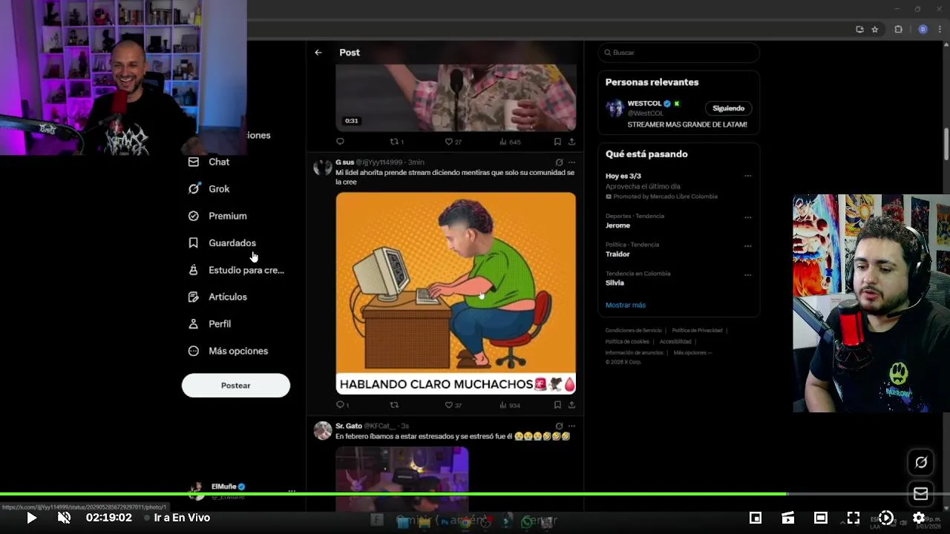Click the Postear button
The width and height of the screenshot is (950, 534).
[236, 386]
